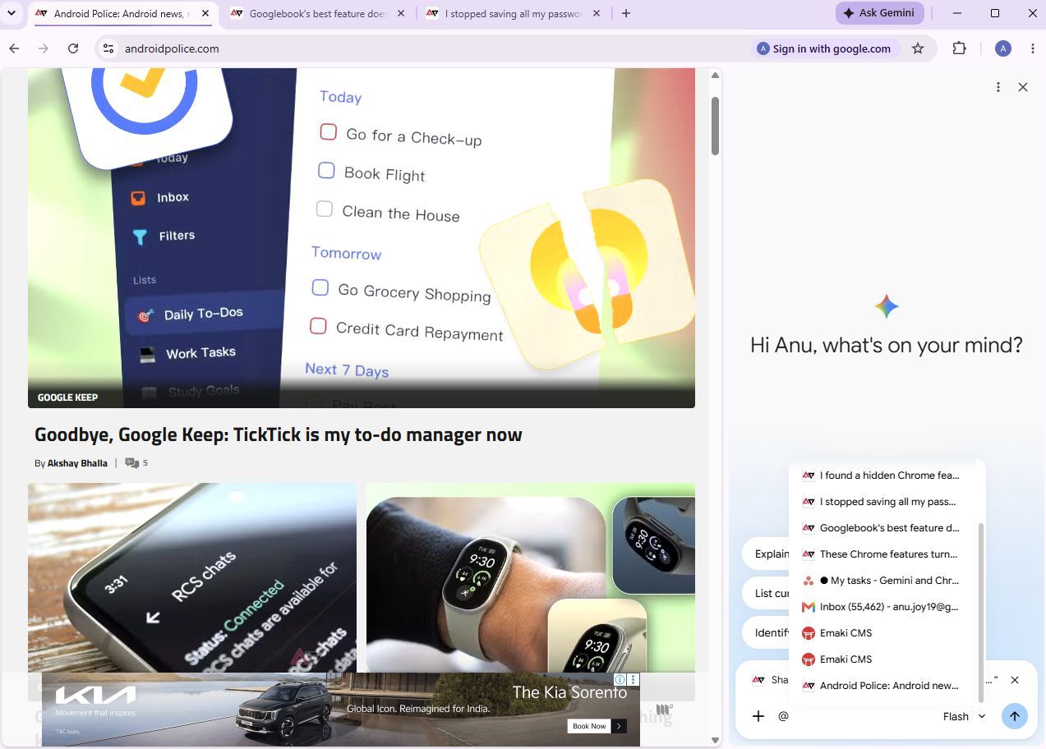Click the Gemini prompt input field
Viewport: 1046px width, 749px height.
tap(855, 716)
